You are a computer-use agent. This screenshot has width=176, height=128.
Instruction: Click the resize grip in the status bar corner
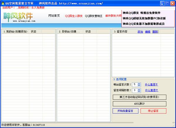click(174, 125)
